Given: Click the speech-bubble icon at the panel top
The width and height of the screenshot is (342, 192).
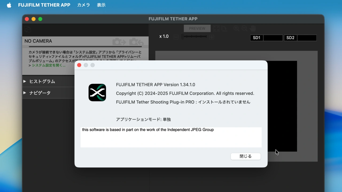Looking at the screenshot, I should click(x=28, y=29).
